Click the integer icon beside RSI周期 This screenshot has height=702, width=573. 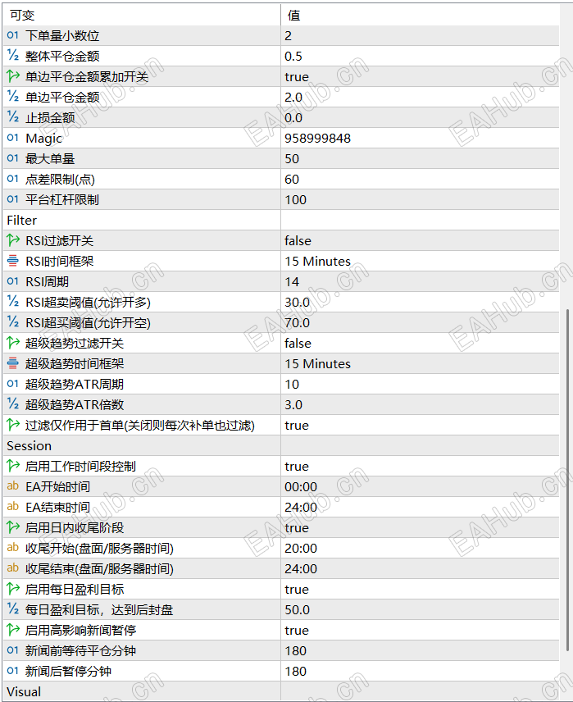coord(12,281)
